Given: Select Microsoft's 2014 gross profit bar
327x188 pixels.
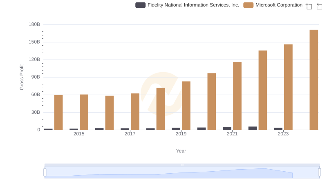Looking at the screenshot, I should [x=58, y=112].
